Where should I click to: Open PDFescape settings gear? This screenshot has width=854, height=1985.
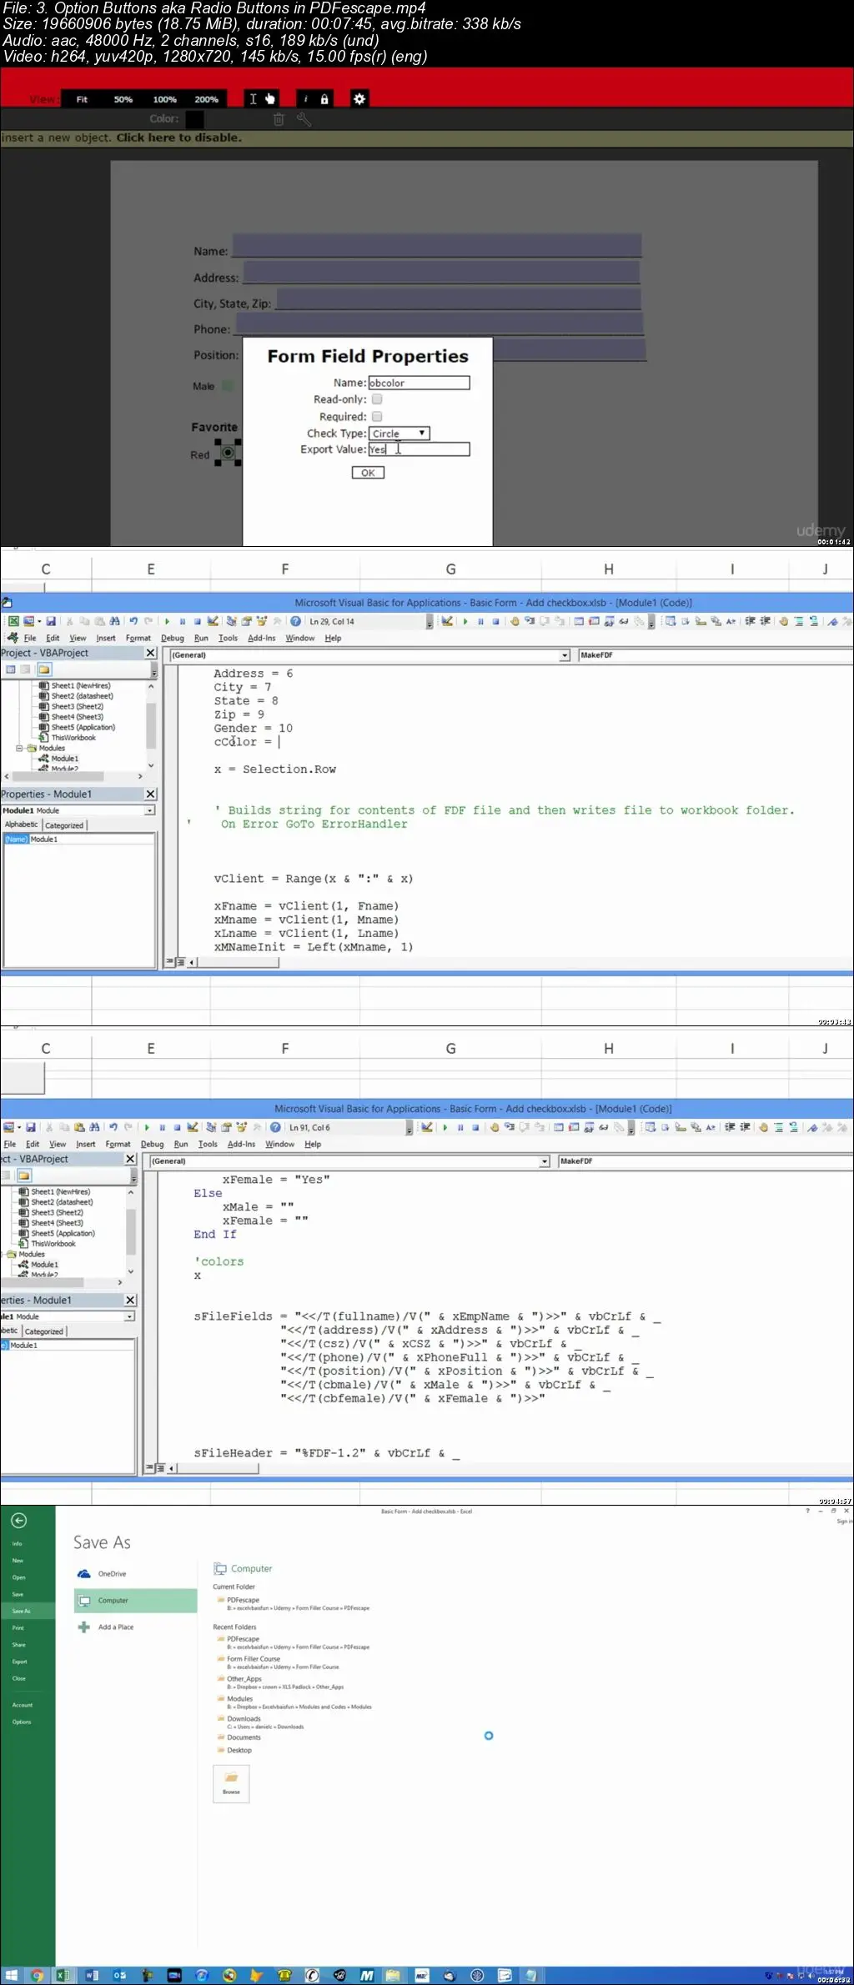tap(359, 99)
